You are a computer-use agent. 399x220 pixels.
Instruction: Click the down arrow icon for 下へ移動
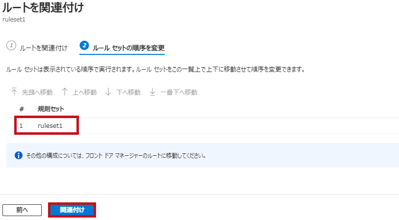(x=108, y=92)
